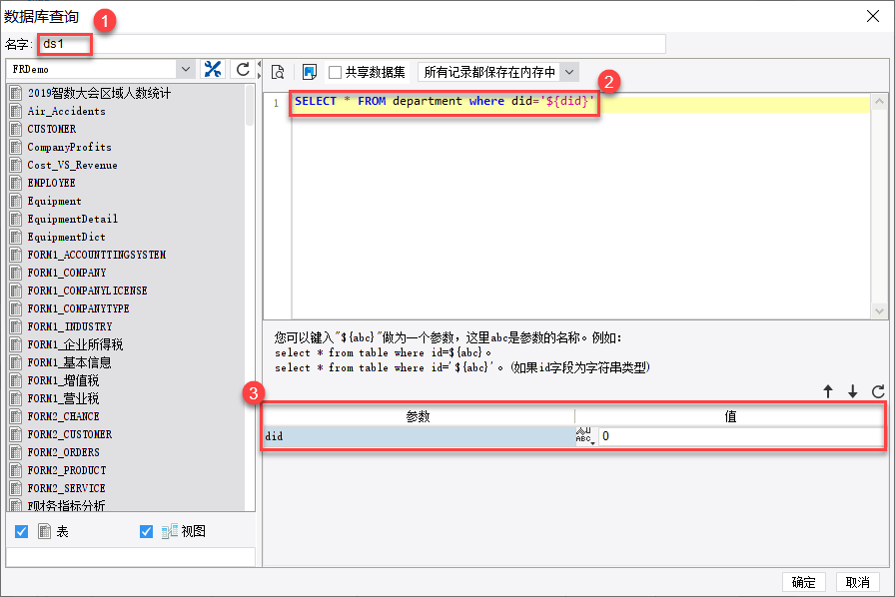Collapse the left table panel divider arrow
Screen dimensions: 895x597
(x=259, y=64)
